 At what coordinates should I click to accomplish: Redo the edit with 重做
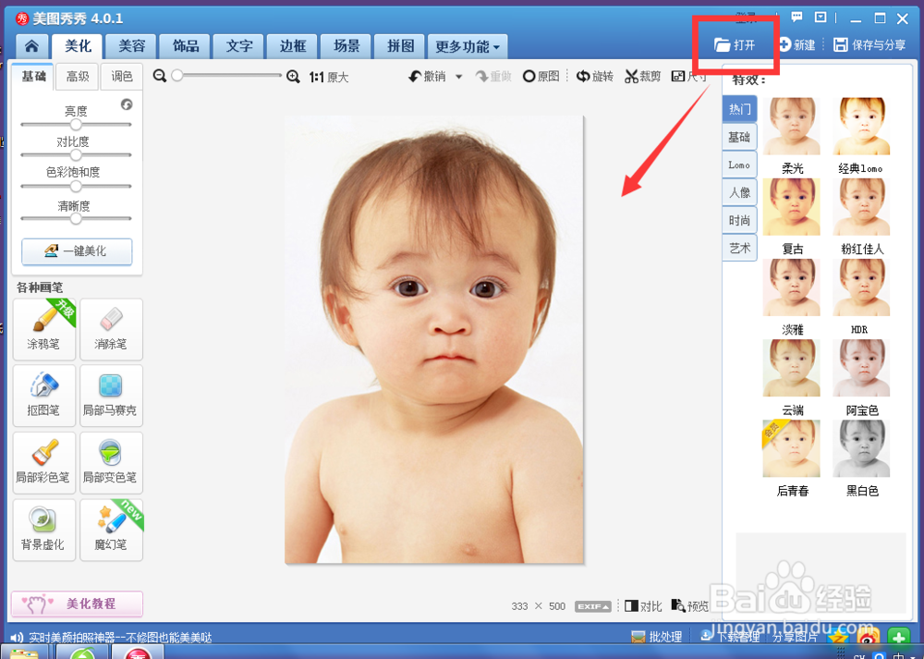pos(493,76)
